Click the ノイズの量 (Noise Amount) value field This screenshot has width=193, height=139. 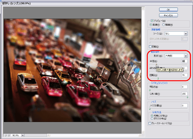point(184,105)
